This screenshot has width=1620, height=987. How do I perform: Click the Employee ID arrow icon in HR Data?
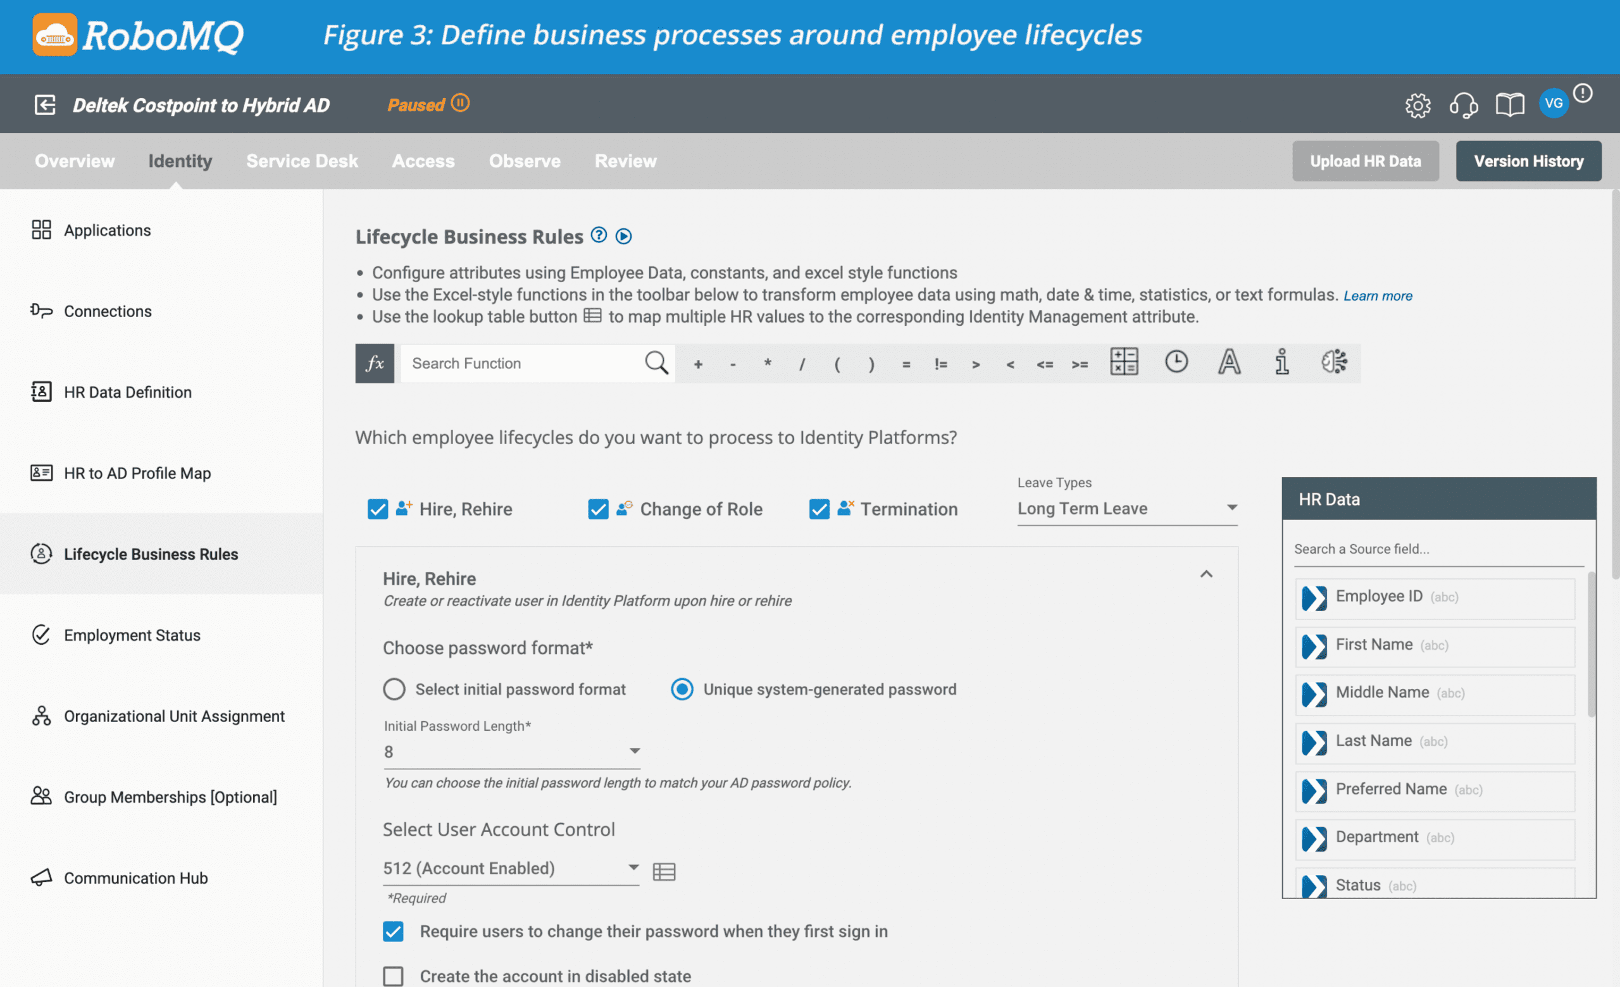pos(1314,597)
